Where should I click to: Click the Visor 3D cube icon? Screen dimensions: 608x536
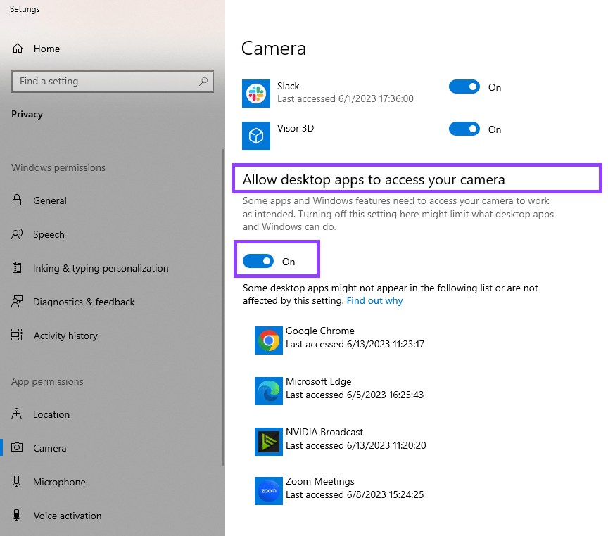(256, 136)
